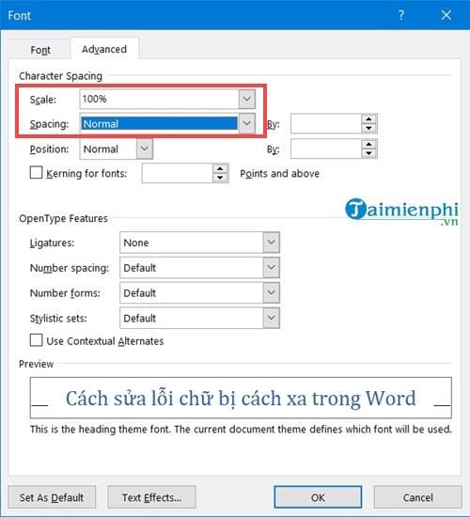Click the theme font description text
The height and width of the screenshot is (517, 470).
(241, 430)
